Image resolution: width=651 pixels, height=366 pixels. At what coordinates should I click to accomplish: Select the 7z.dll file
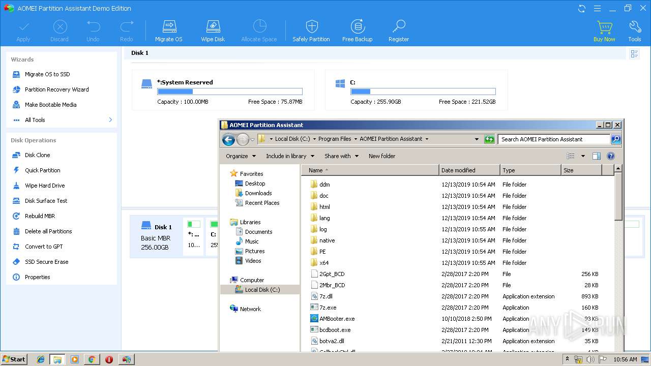tap(321, 296)
